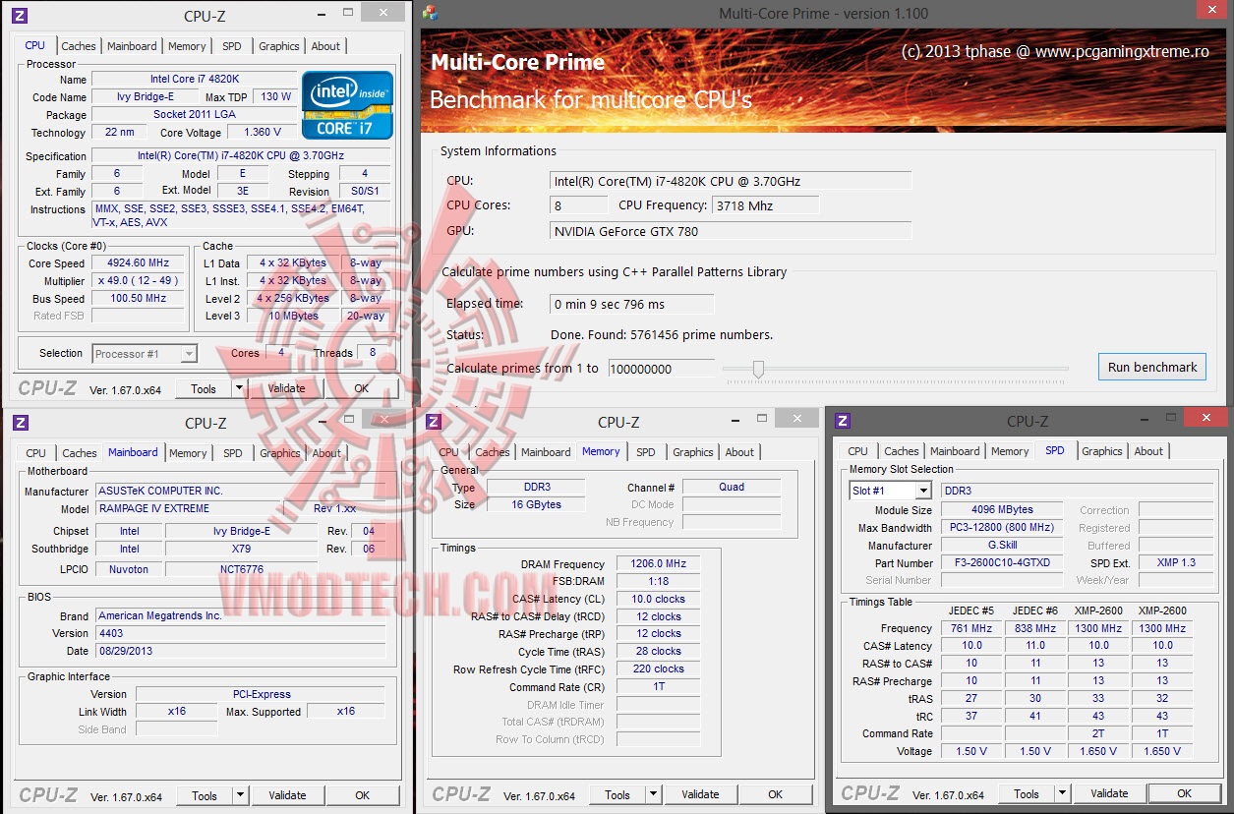Click the Intel Core i7 logo badge
The image size is (1234, 814).
coord(347,104)
